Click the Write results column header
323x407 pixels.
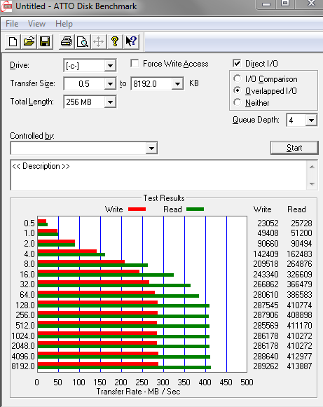(x=262, y=209)
